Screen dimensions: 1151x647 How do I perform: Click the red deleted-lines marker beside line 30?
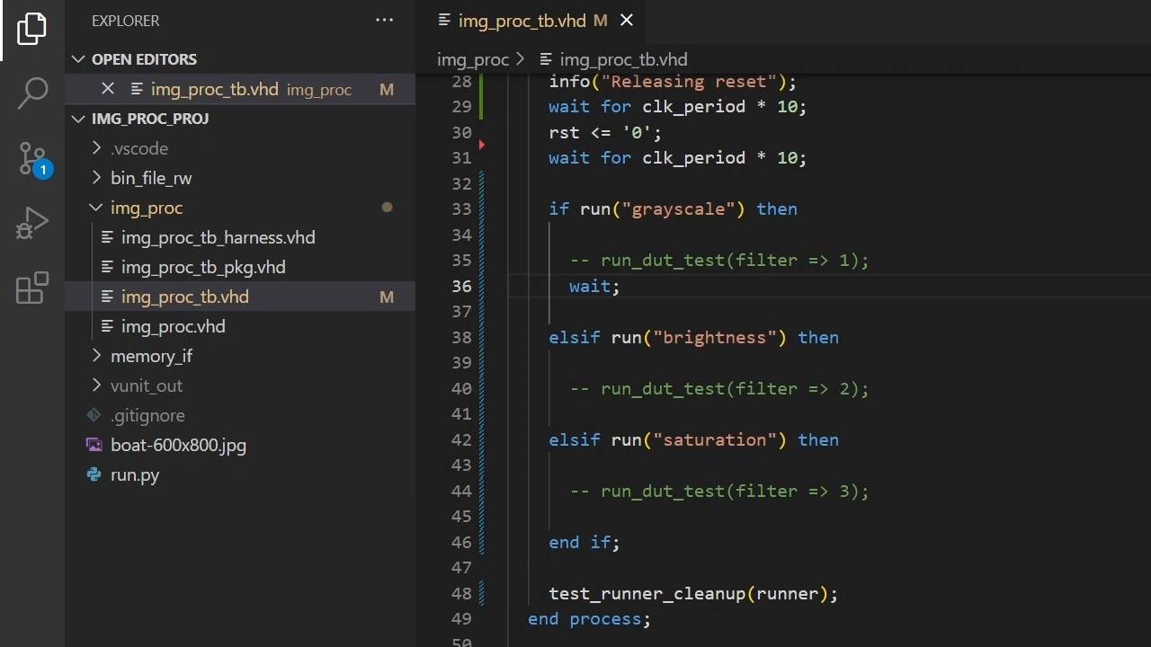[x=482, y=144]
